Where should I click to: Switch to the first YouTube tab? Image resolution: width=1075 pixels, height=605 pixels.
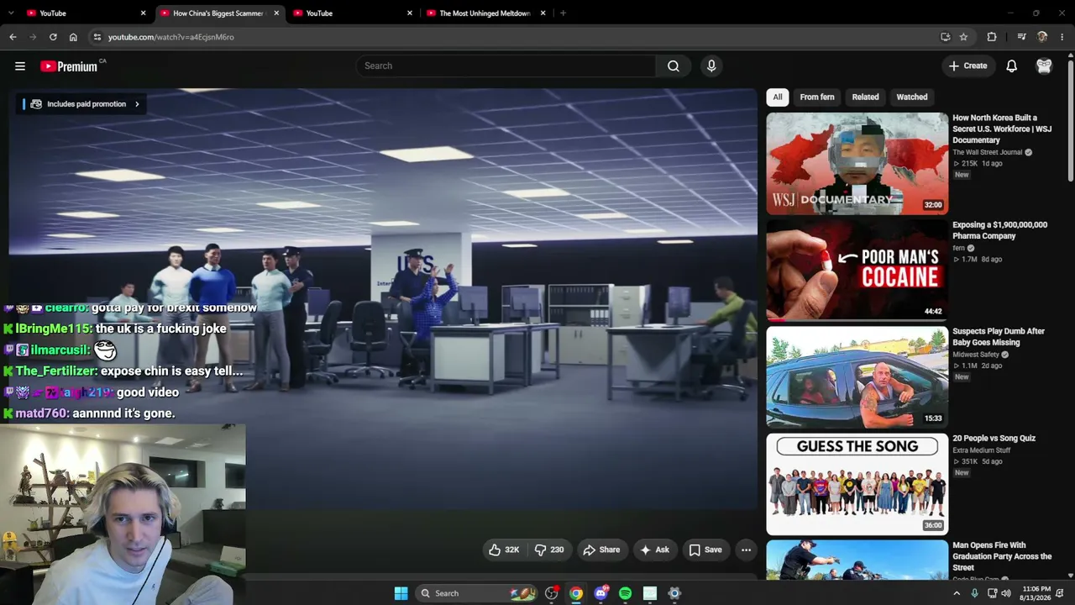(x=85, y=13)
